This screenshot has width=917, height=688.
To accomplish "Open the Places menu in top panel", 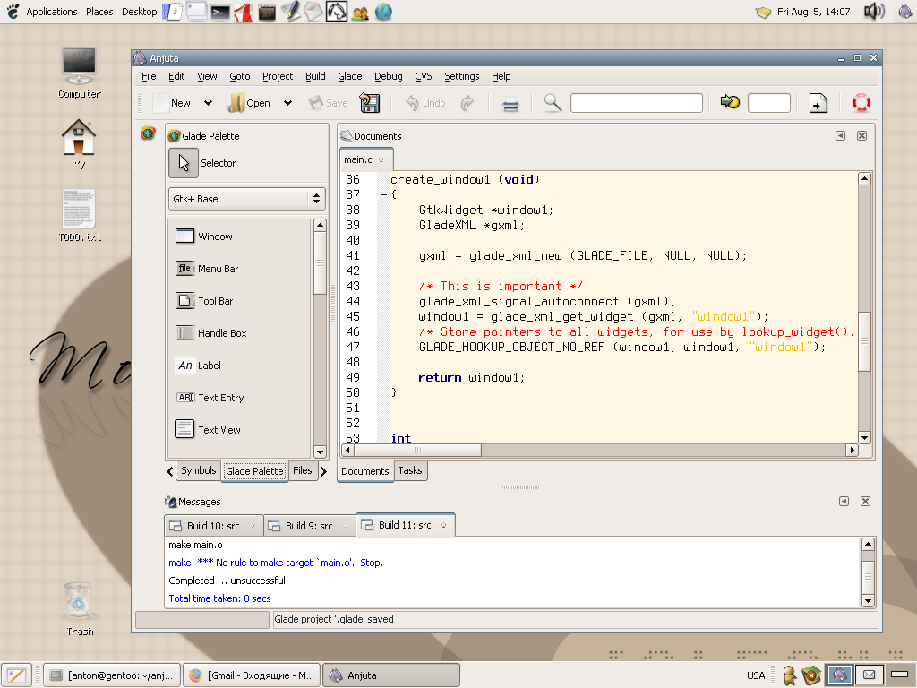I will pos(99,12).
